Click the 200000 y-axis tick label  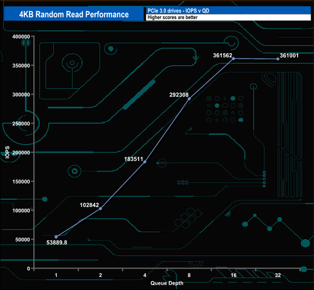[21, 153]
